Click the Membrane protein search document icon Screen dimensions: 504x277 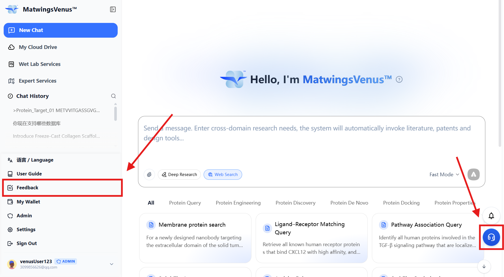tap(151, 225)
